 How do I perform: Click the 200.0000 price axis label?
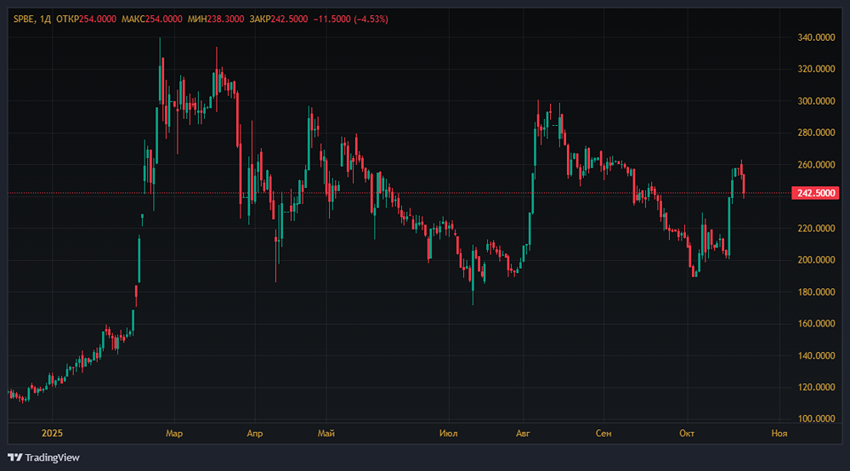(816, 259)
